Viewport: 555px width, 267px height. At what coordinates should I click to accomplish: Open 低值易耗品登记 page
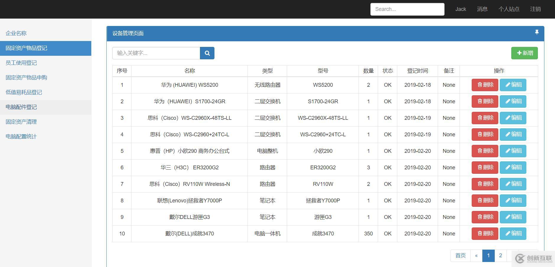(23, 92)
